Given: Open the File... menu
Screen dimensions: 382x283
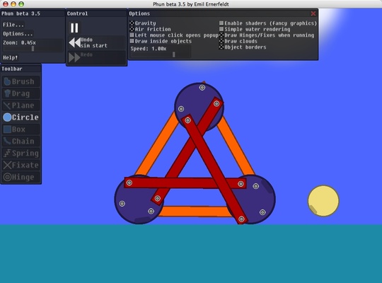Looking at the screenshot, I should [13, 25].
